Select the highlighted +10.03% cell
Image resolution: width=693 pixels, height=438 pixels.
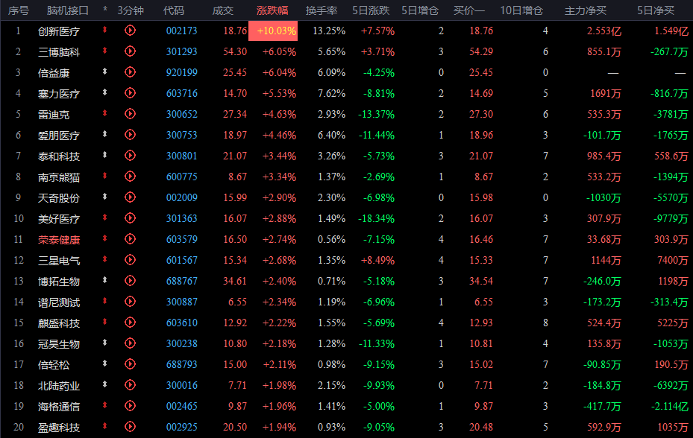coord(273,31)
